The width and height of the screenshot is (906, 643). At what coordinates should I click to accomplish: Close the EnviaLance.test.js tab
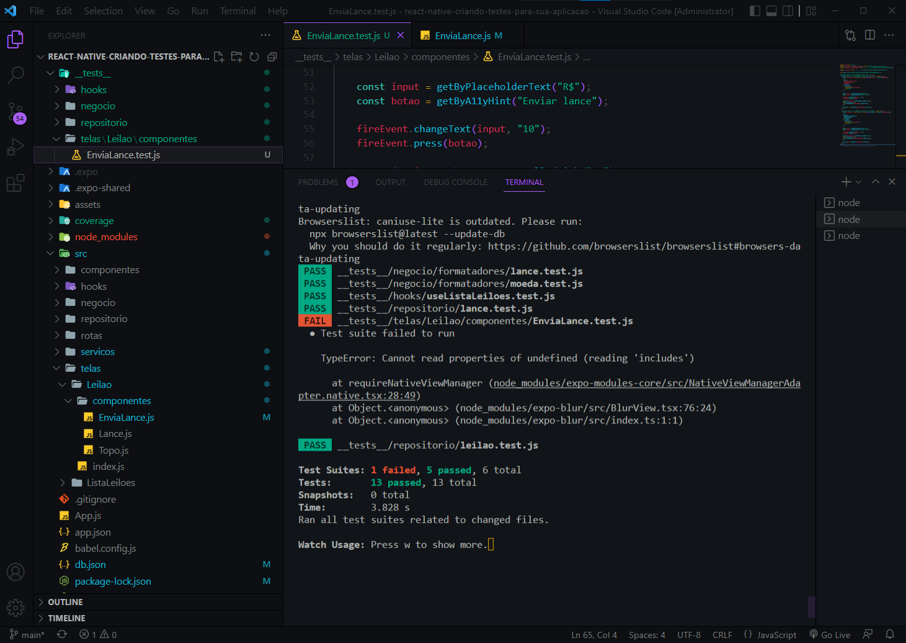[x=401, y=35]
